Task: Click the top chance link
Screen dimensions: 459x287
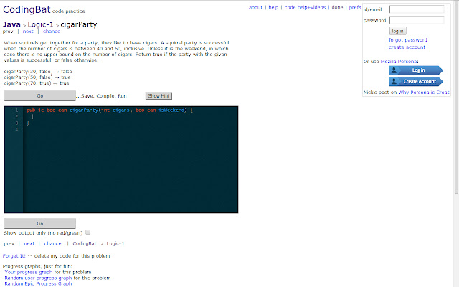Action: coord(52,32)
